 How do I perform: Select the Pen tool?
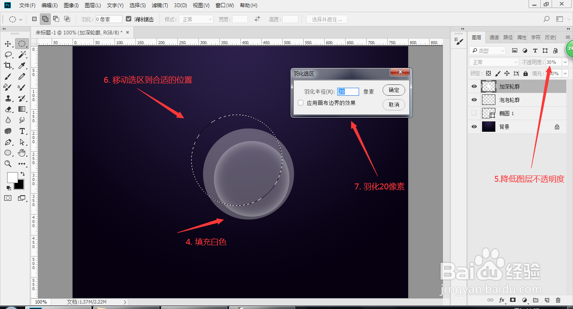(8, 142)
